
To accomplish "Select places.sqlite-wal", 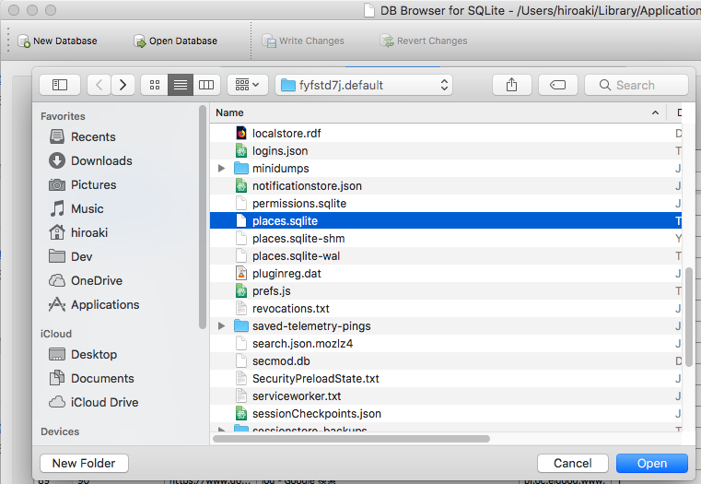I will pyautogui.click(x=446, y=256).
